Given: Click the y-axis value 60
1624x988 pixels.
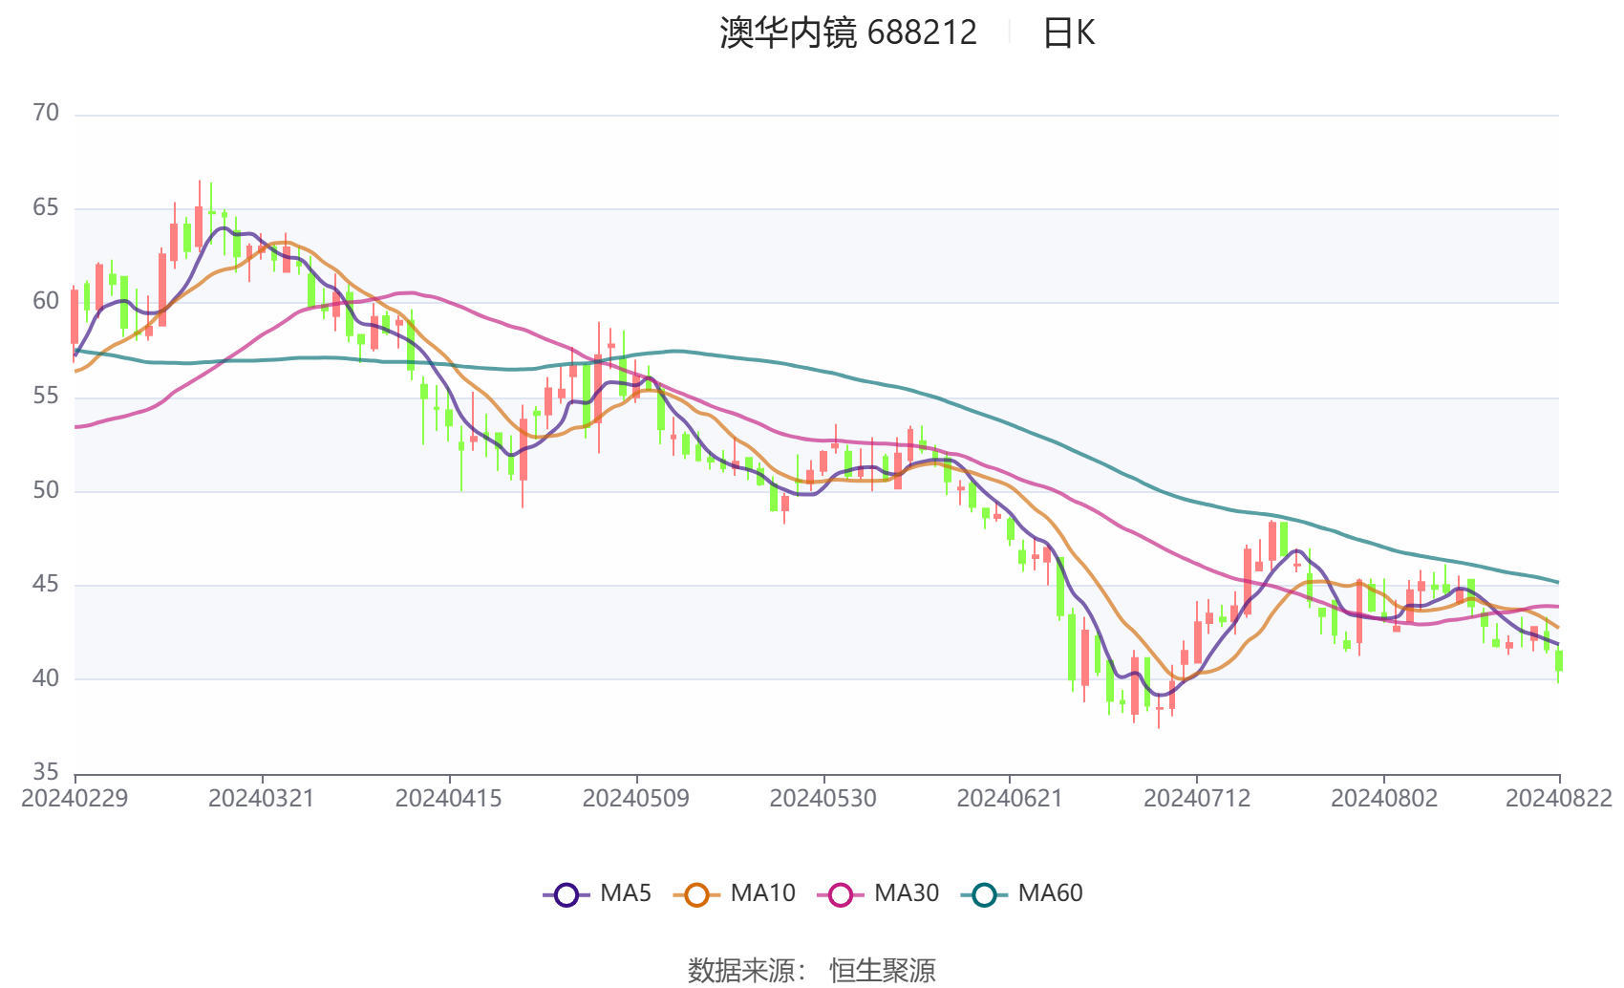Looking at the screenshot, I should (46, 301).
